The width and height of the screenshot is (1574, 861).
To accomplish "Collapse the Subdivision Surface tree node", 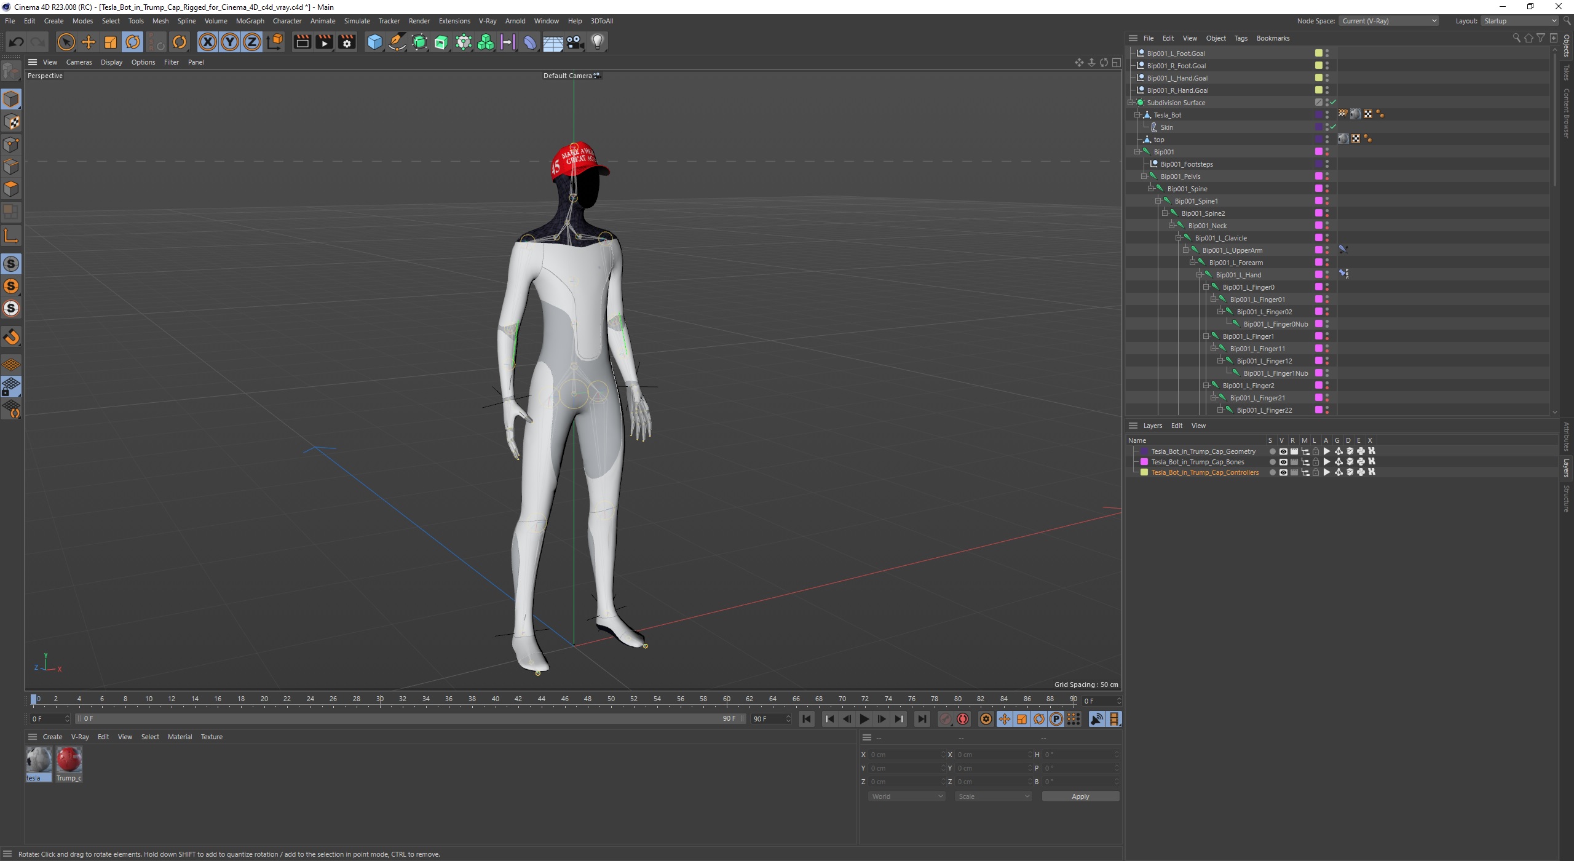I will (1130, 103).
